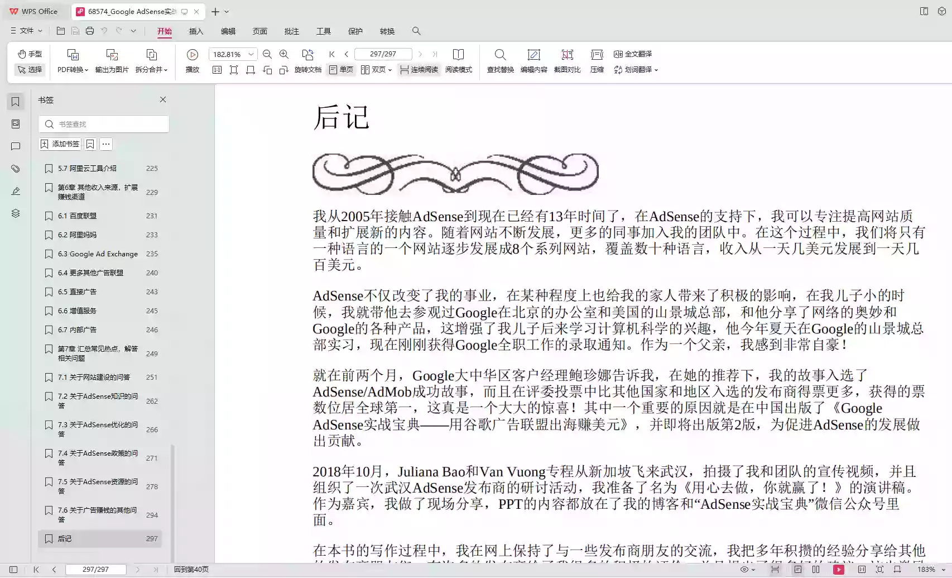Click the 1:1 actual size icon
Image resolution: width=952 pixels, height=578 pixels.
[x=217, y=70]
